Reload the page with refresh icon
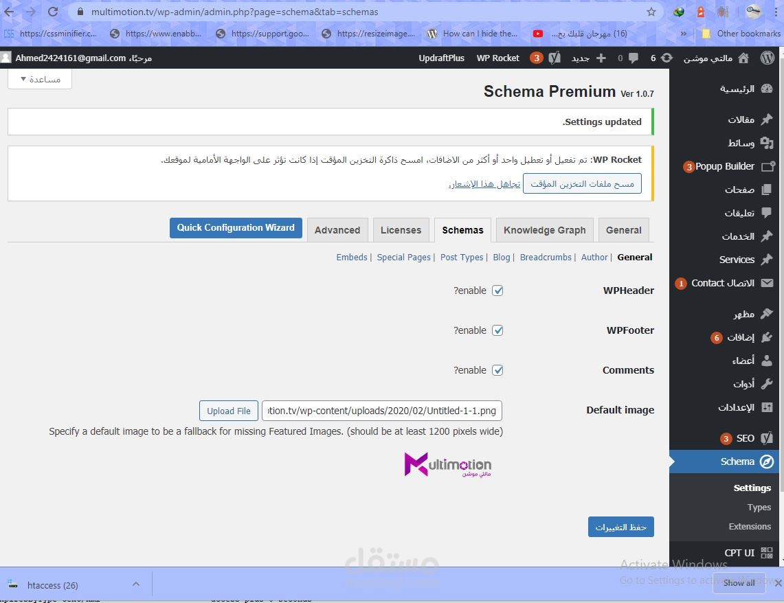 53,12
